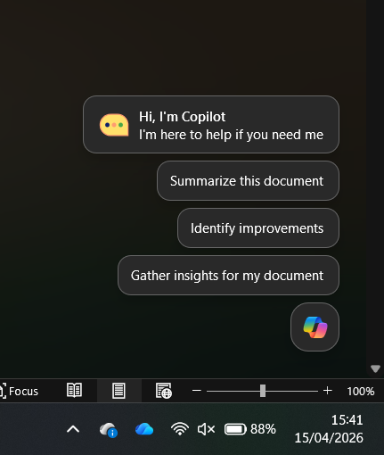Screen dimensions: 384x455
Task: Switch to Print Layout view
Action: pyautogui.click(x=118, y=391)
